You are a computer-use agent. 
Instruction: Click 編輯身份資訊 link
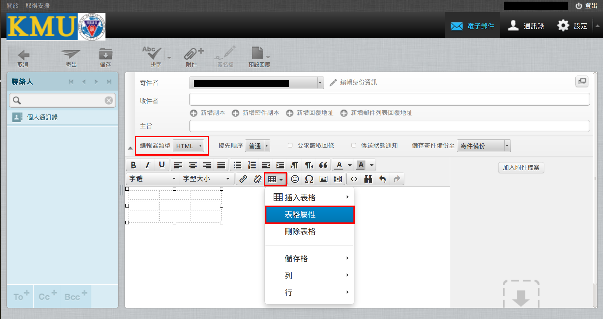[x=353, y=82]
